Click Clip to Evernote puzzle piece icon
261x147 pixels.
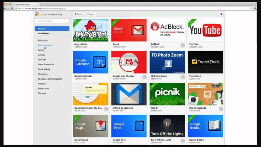[x=221, y=109]
